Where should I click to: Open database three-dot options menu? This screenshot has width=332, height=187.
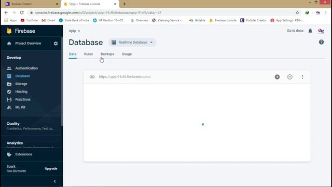302,77
